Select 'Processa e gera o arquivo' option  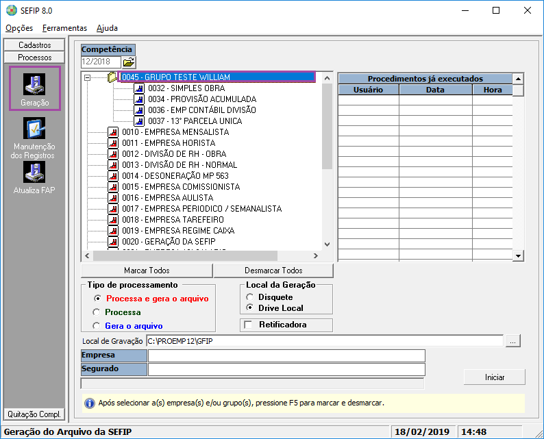click(97, 298)
